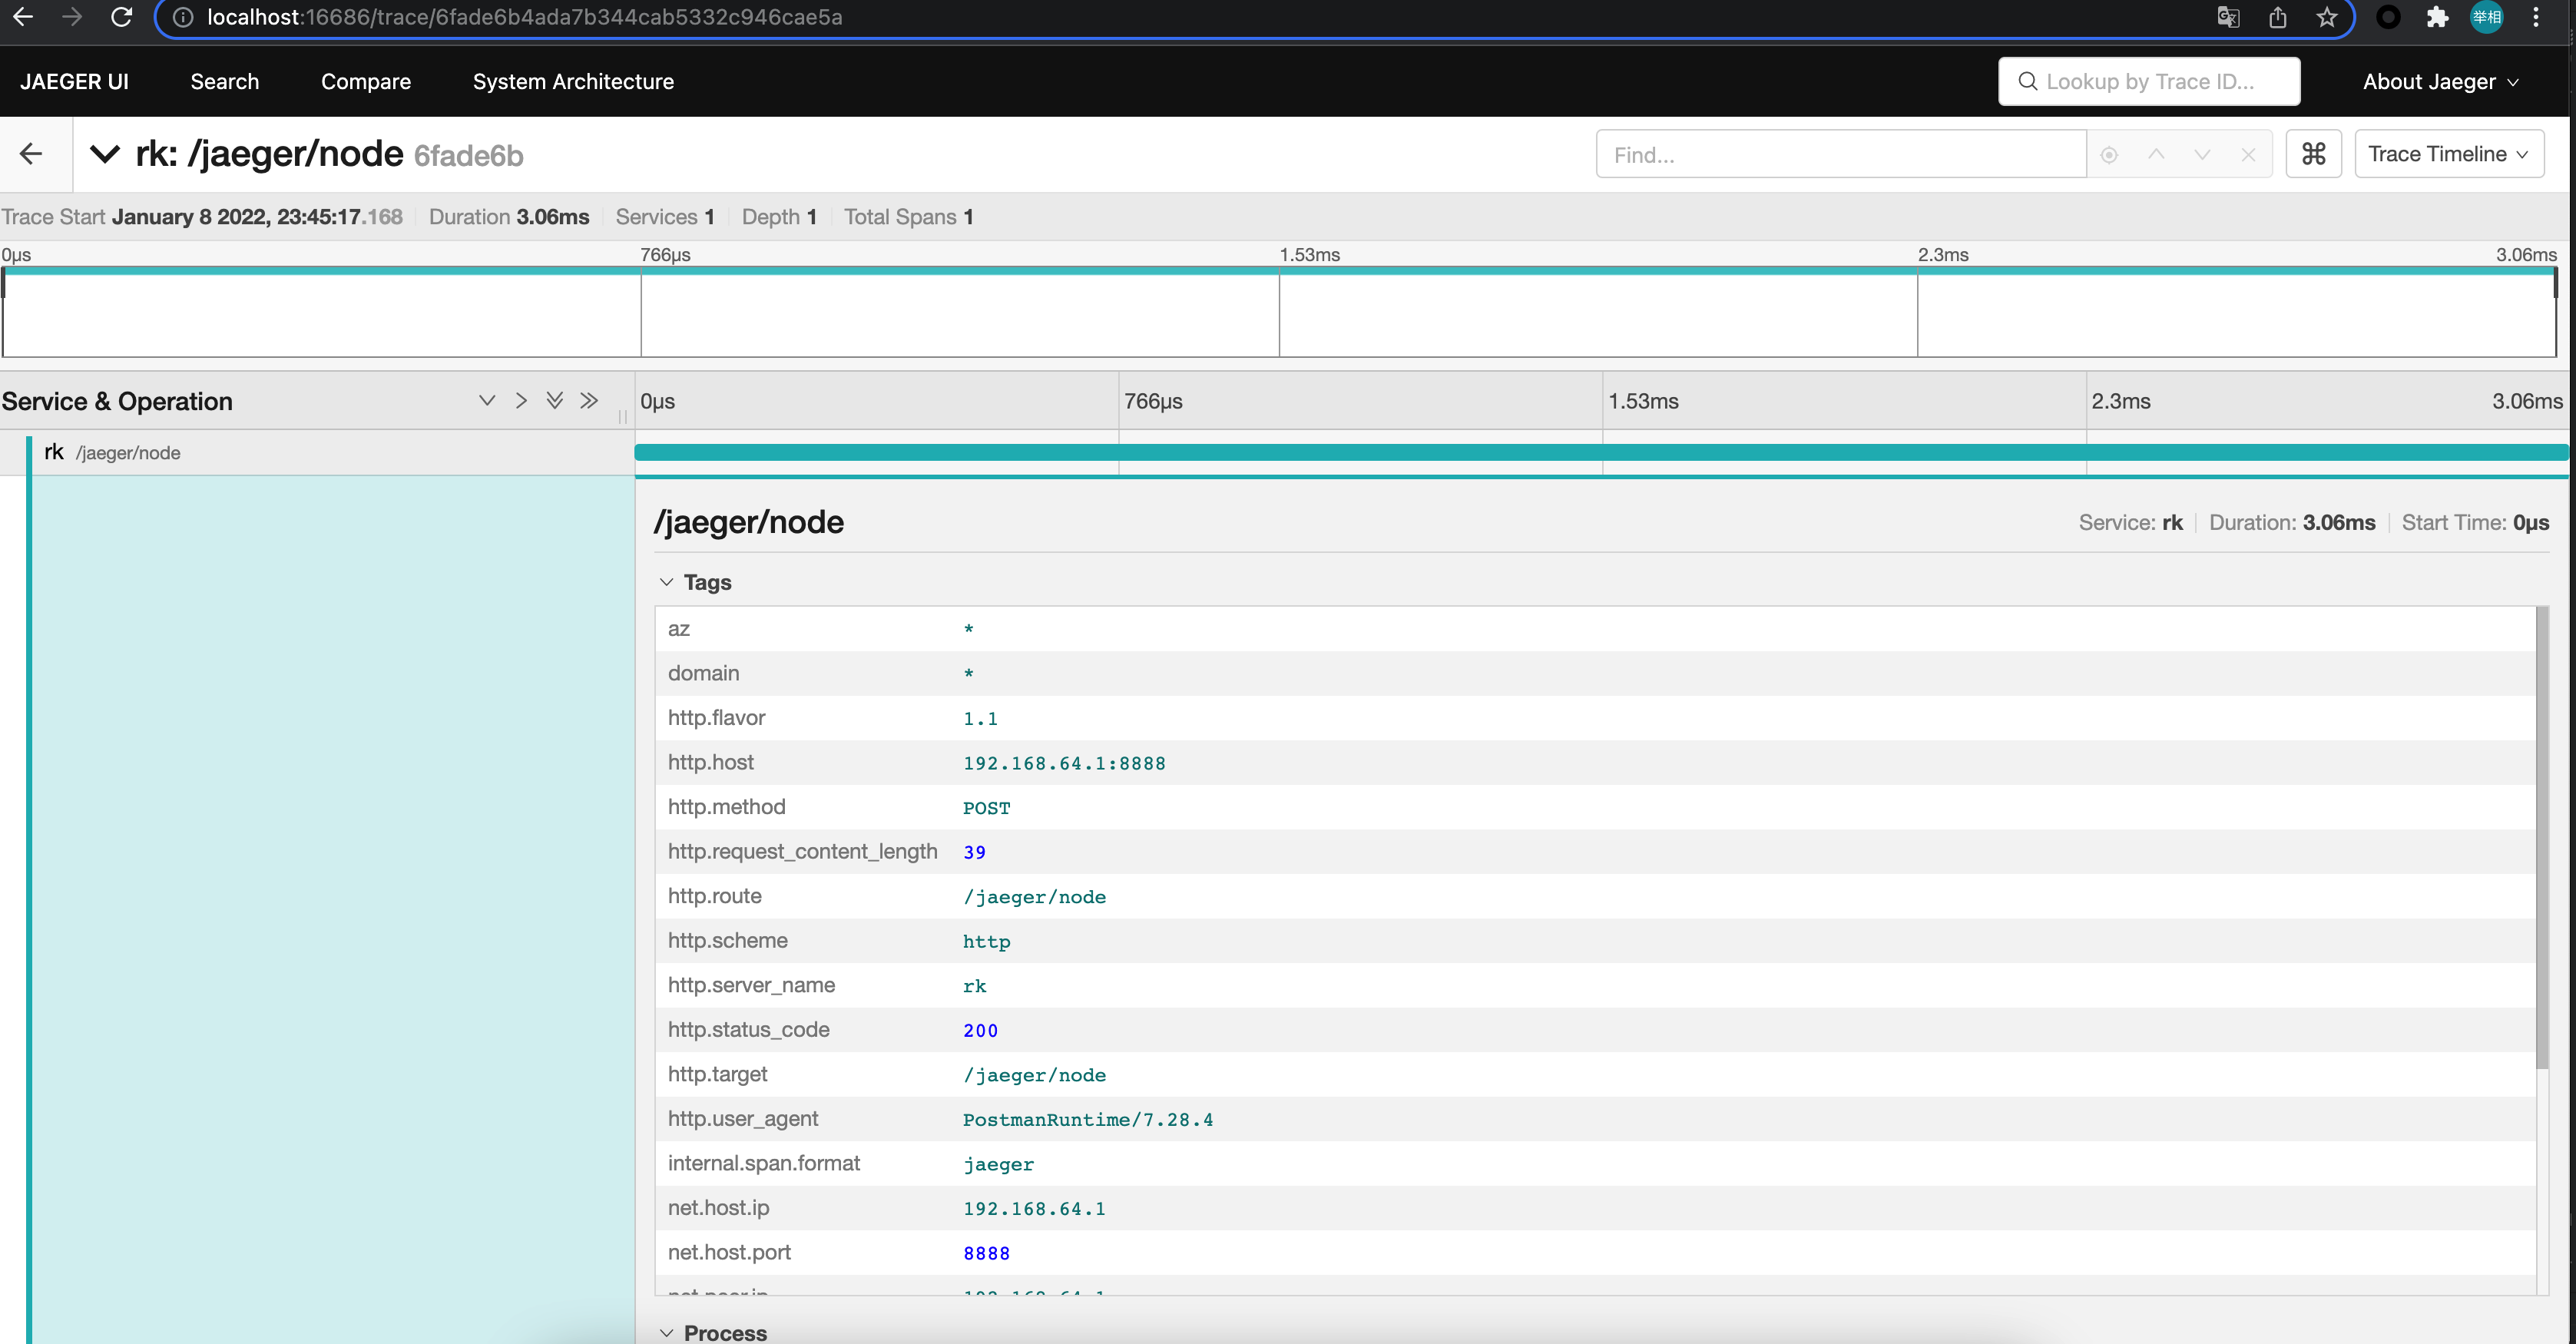Expand one level with single down chevron
This screenshot has width=2576, height=1344.
click(x=487, y=401)
